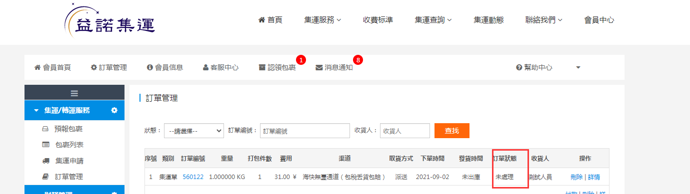Click the 海快無憂通道 channel cell
The image size is (690, 194).
tap(344, 177)
